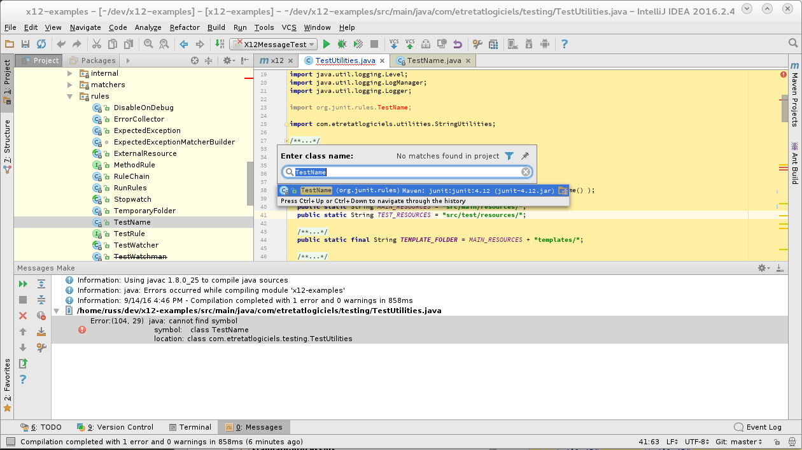Run with coverage icon
Screen dimensions: 802x450
[358, 44]
